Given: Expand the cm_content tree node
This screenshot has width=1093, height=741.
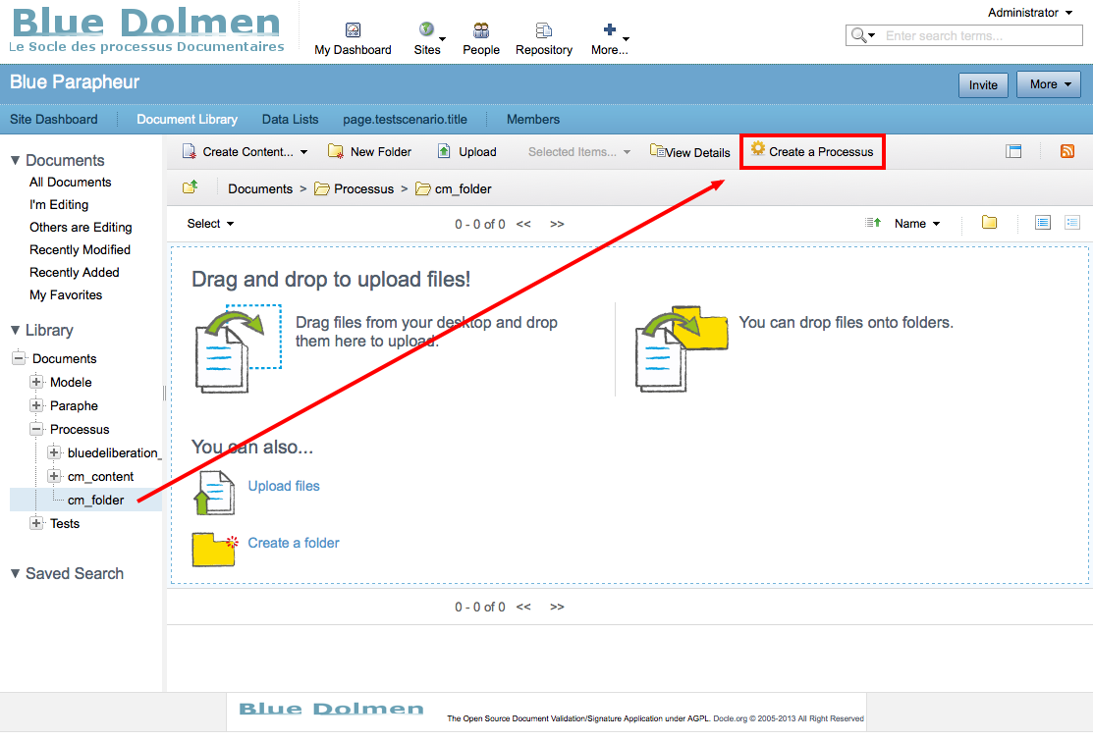Looking at the screenshot, I should (54, 476).
